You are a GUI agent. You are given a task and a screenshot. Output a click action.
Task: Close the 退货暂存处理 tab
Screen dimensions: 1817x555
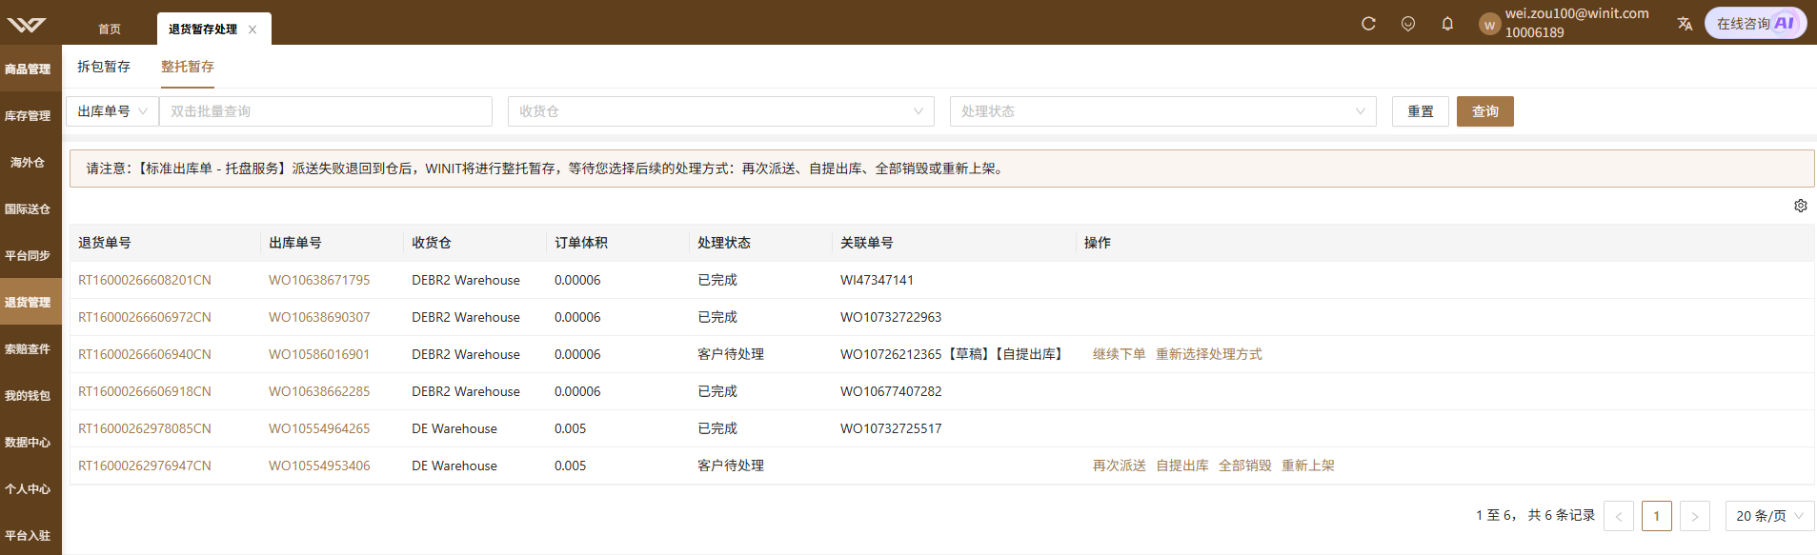coord(252,30)
